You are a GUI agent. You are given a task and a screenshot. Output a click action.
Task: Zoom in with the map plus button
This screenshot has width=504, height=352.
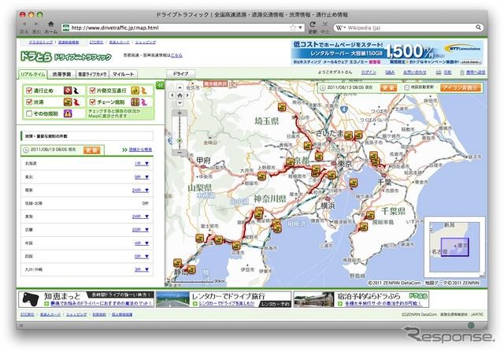pyautogui.click(x=180, y=113)
